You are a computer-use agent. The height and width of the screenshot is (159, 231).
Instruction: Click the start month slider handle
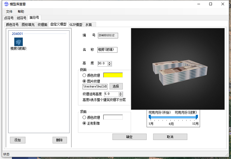click(x=151, y=117)
